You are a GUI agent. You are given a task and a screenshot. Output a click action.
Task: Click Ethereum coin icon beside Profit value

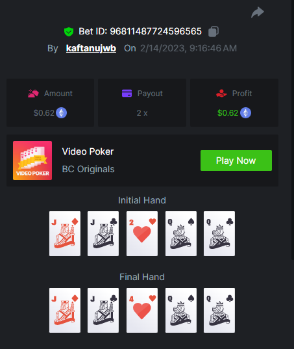245,113
